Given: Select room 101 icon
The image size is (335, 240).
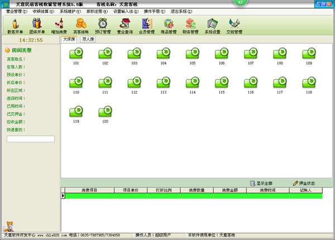Looking at the screenshot, I should 76,54.
